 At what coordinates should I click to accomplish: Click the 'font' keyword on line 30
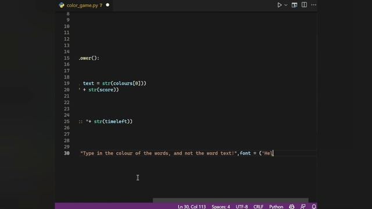[245, 153]
